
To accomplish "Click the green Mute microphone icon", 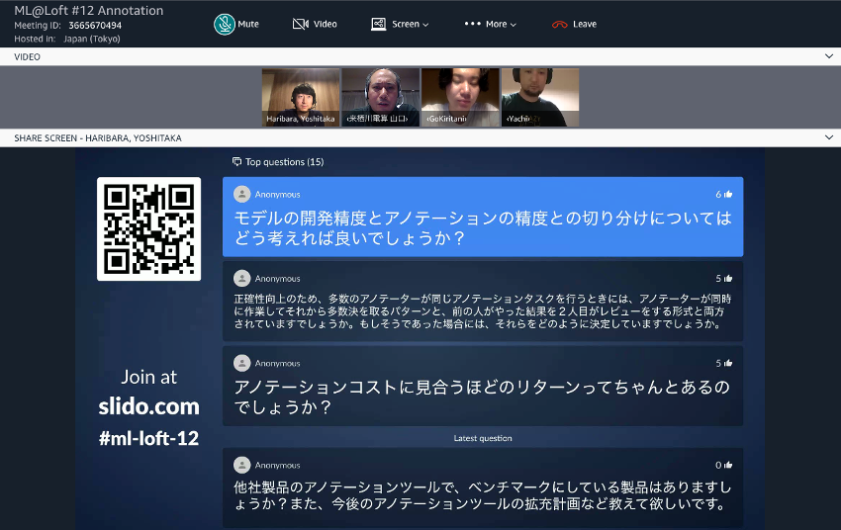I will (225, 24).
